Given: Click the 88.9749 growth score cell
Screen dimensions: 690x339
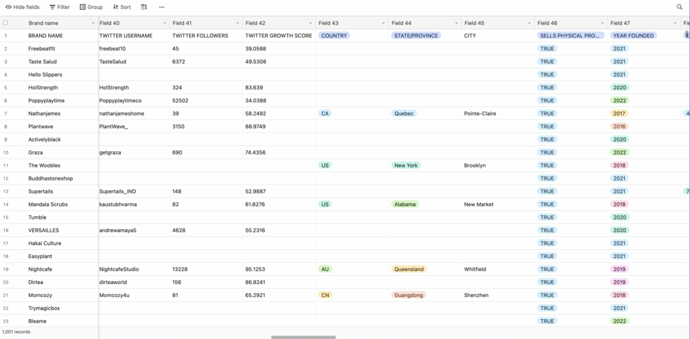Looking at the screenshot, I should point(279,127).
